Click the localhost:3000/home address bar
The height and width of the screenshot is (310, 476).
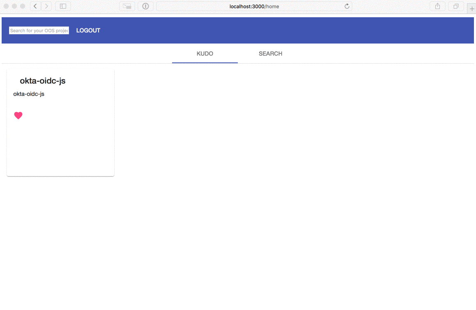254,6
